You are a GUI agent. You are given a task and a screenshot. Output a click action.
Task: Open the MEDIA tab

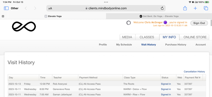[x=127, y=37]
